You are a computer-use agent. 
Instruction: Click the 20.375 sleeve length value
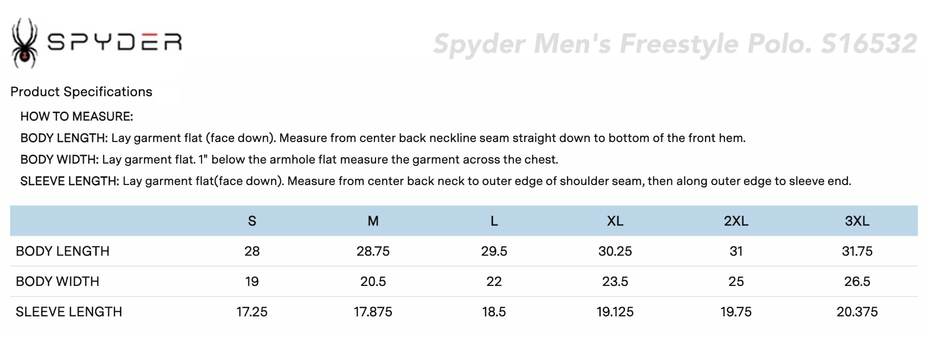point(857,312)
